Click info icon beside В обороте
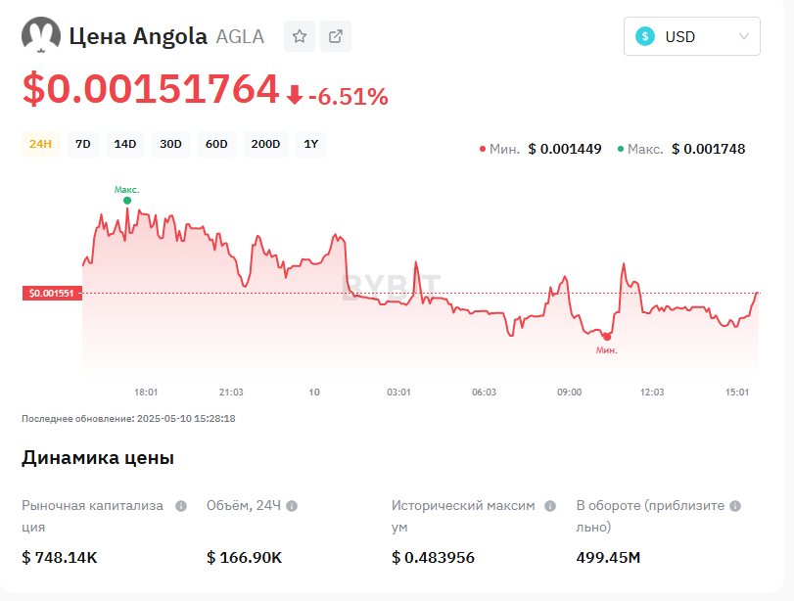 735,506
